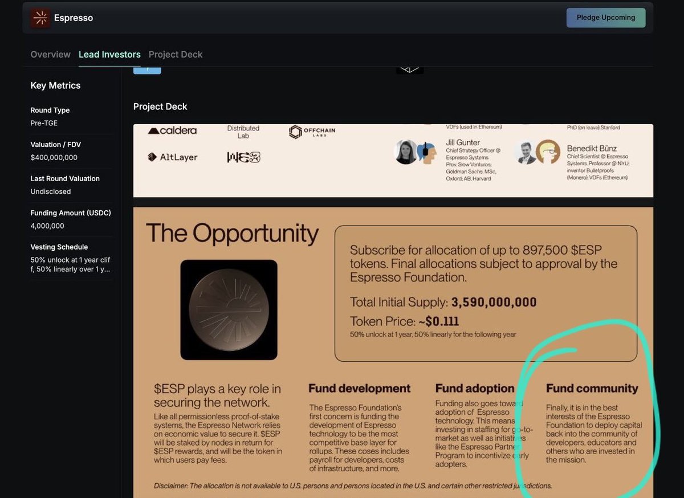
Task: Click the Espresso sunburst logo icon
Action: pos(40,18)
